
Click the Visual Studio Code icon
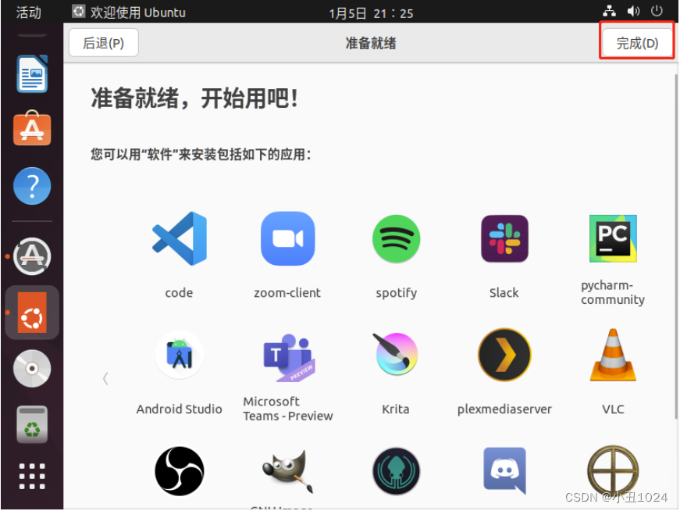tap(180, 238)
